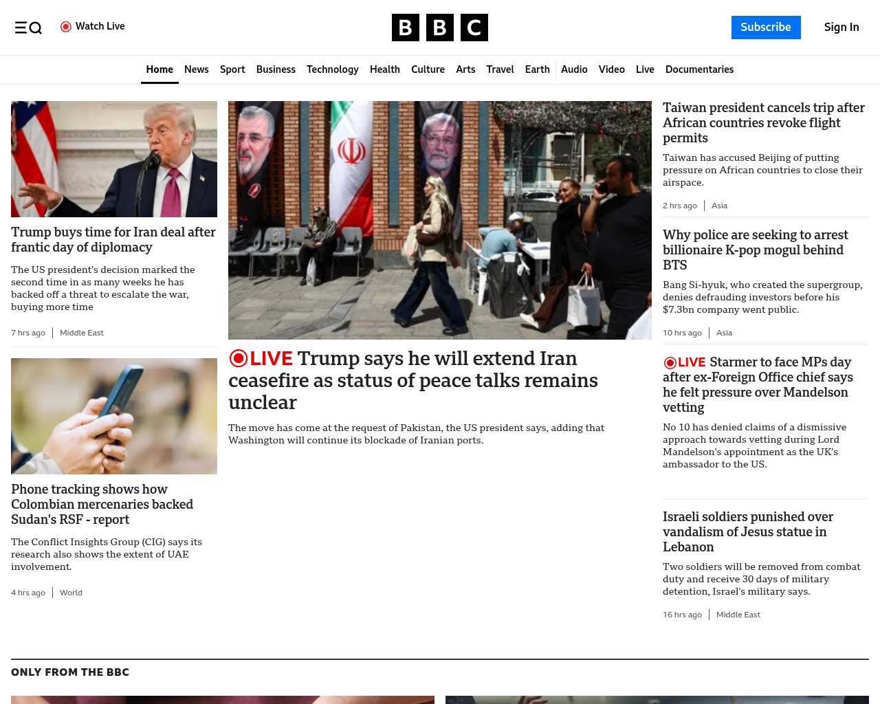Select the Home tab
This screenshot has height=704, width=880.
click(x=159, y=69)
